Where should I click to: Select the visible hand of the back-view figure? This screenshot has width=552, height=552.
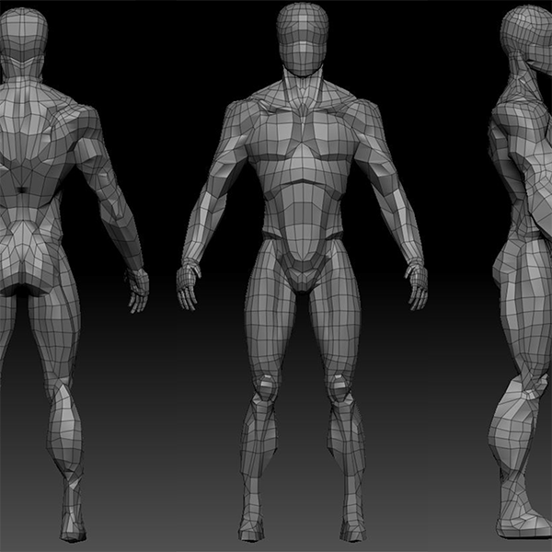(137, 291)
